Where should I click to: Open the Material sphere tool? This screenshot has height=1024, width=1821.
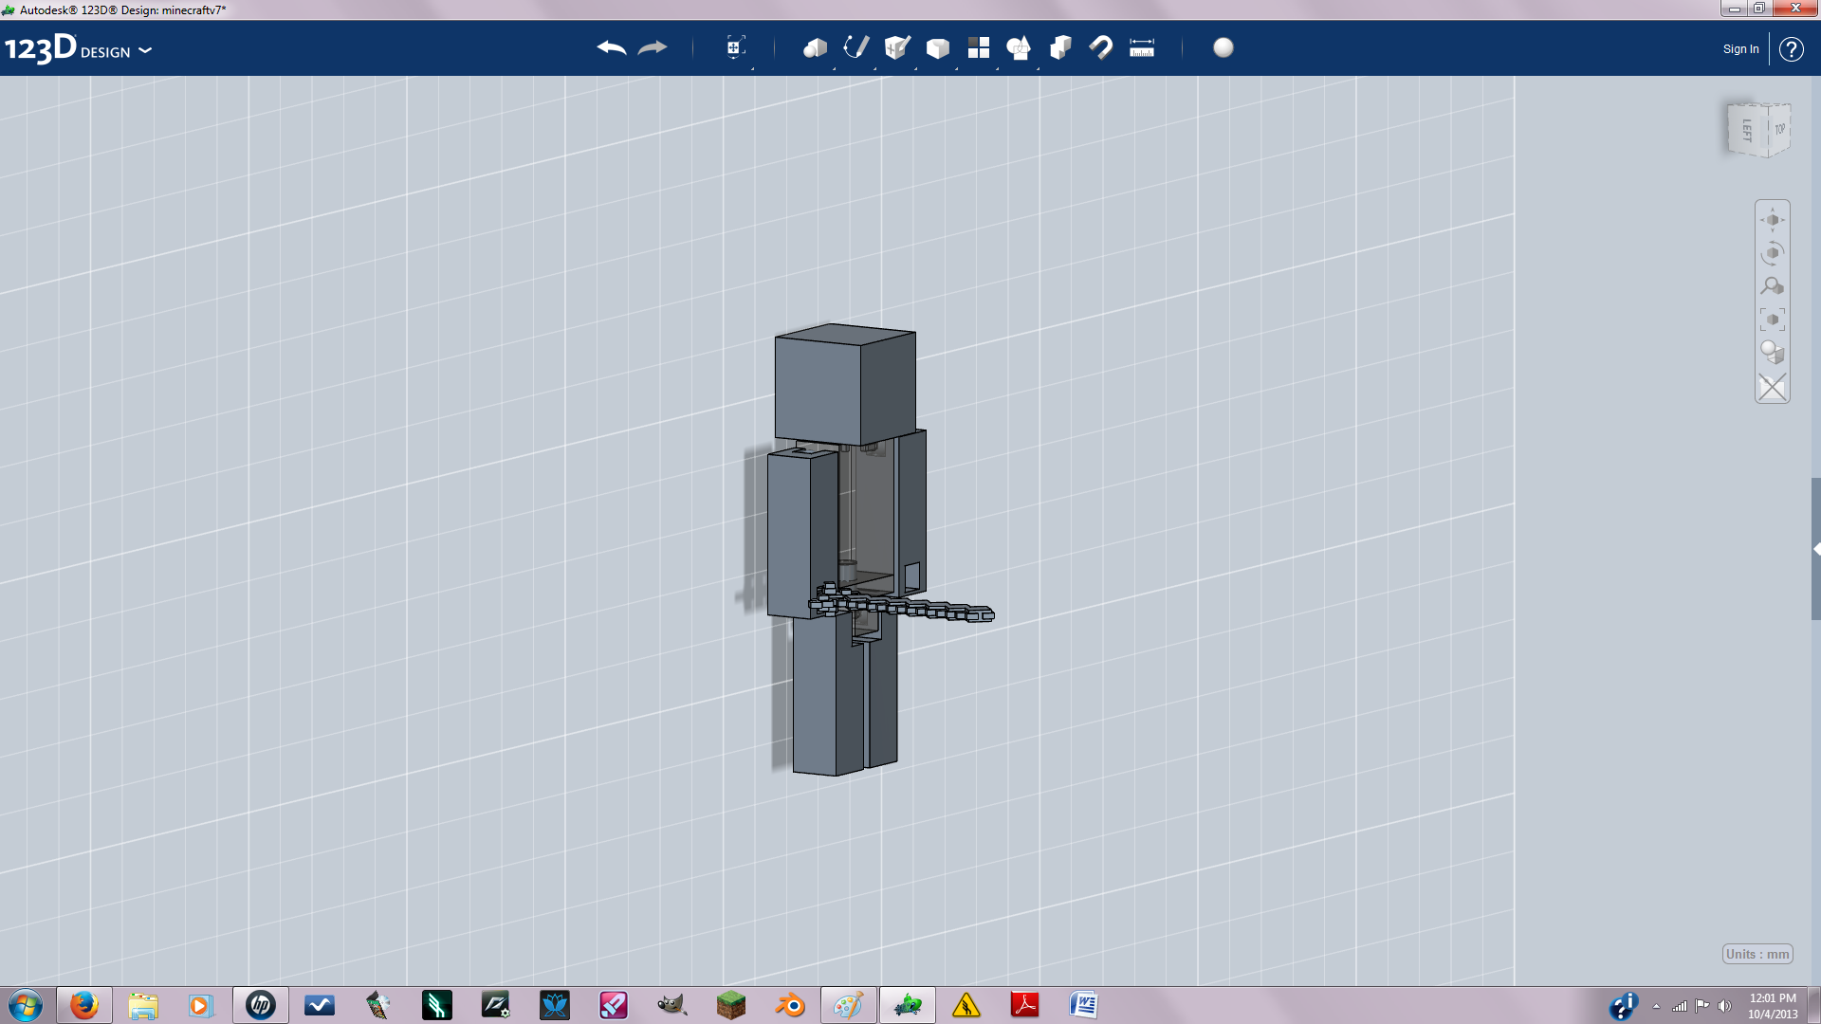(1223, 47)
